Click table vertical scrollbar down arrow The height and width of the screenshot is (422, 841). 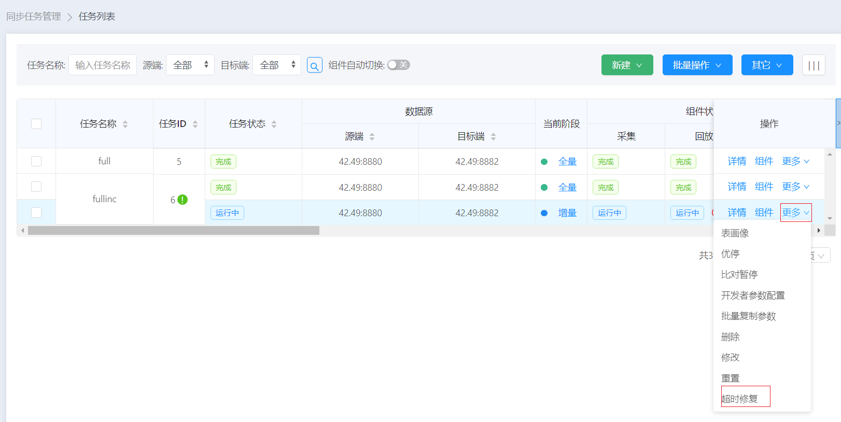[x=830, y=218]
